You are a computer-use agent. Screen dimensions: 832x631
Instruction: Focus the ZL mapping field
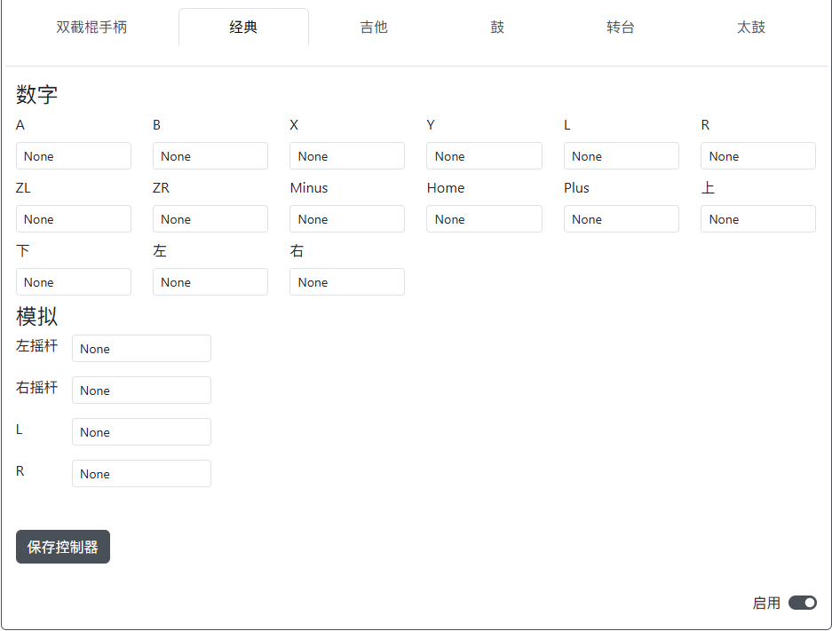pos(74,218)
